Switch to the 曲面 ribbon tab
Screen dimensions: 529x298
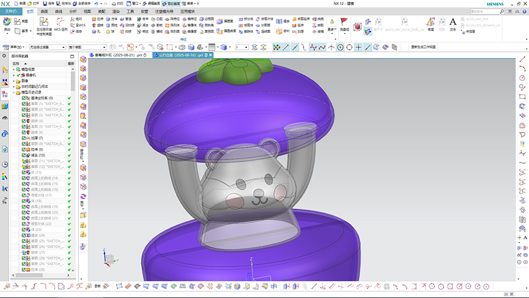tap(43, 11)
